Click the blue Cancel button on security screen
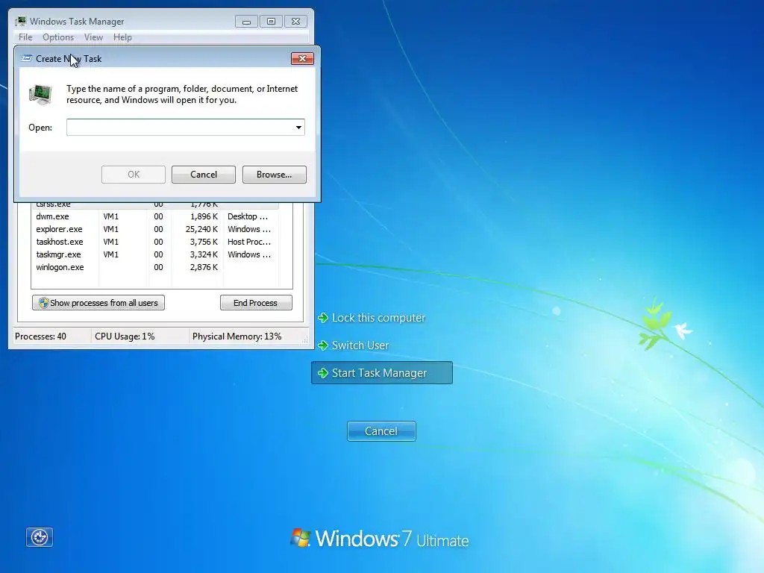The width and height of the screenshot is (764, 573). (x=381, y=431)
